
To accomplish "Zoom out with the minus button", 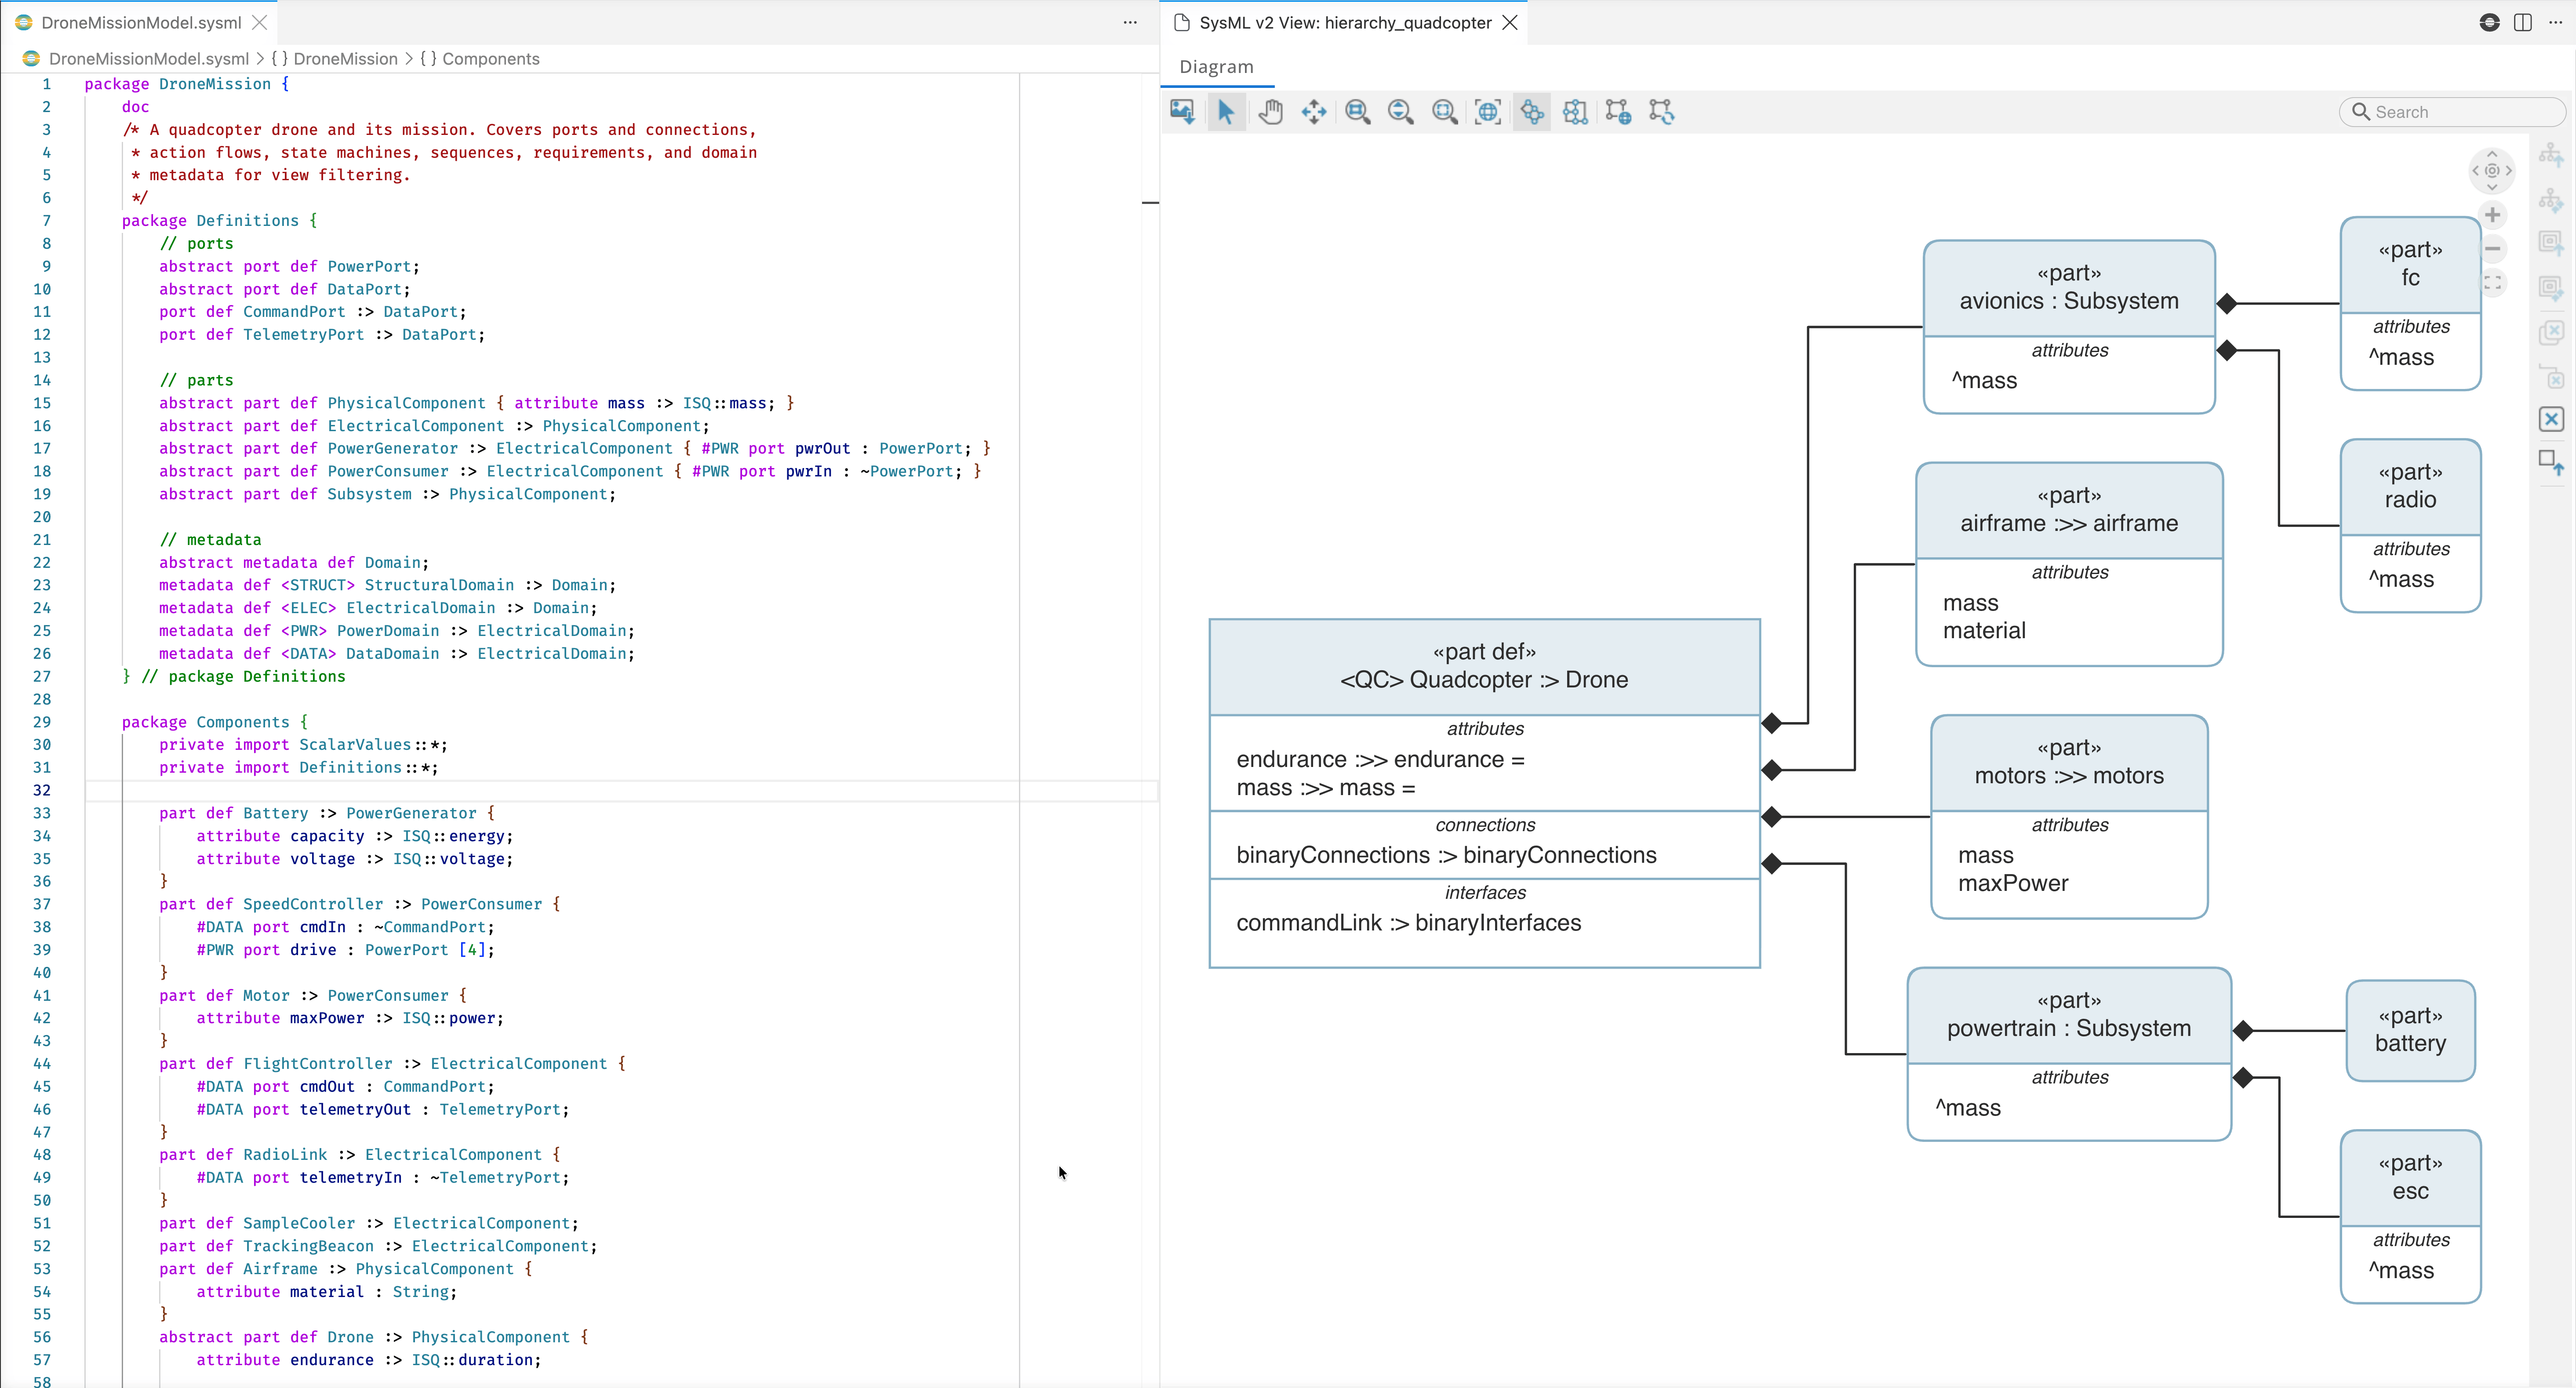I will click(x=2493, y=249).
